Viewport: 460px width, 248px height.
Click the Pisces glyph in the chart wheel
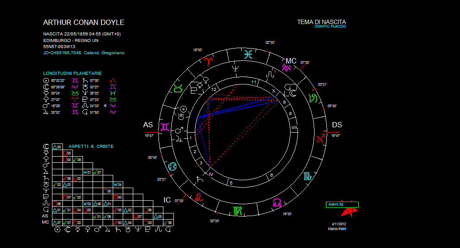248,54
